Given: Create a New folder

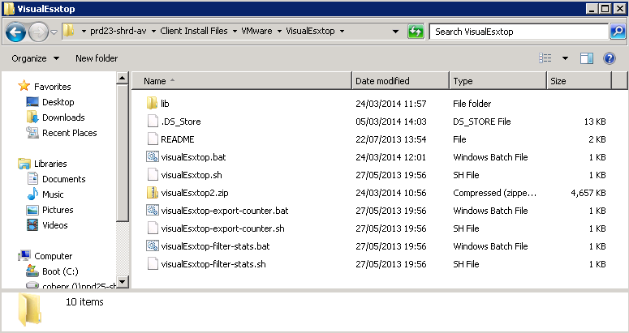Looking at the screenshot, I should click(x=97, y=58).
